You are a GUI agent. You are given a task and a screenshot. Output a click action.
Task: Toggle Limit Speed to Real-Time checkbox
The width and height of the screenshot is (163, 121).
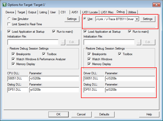(x=9, y=24)
